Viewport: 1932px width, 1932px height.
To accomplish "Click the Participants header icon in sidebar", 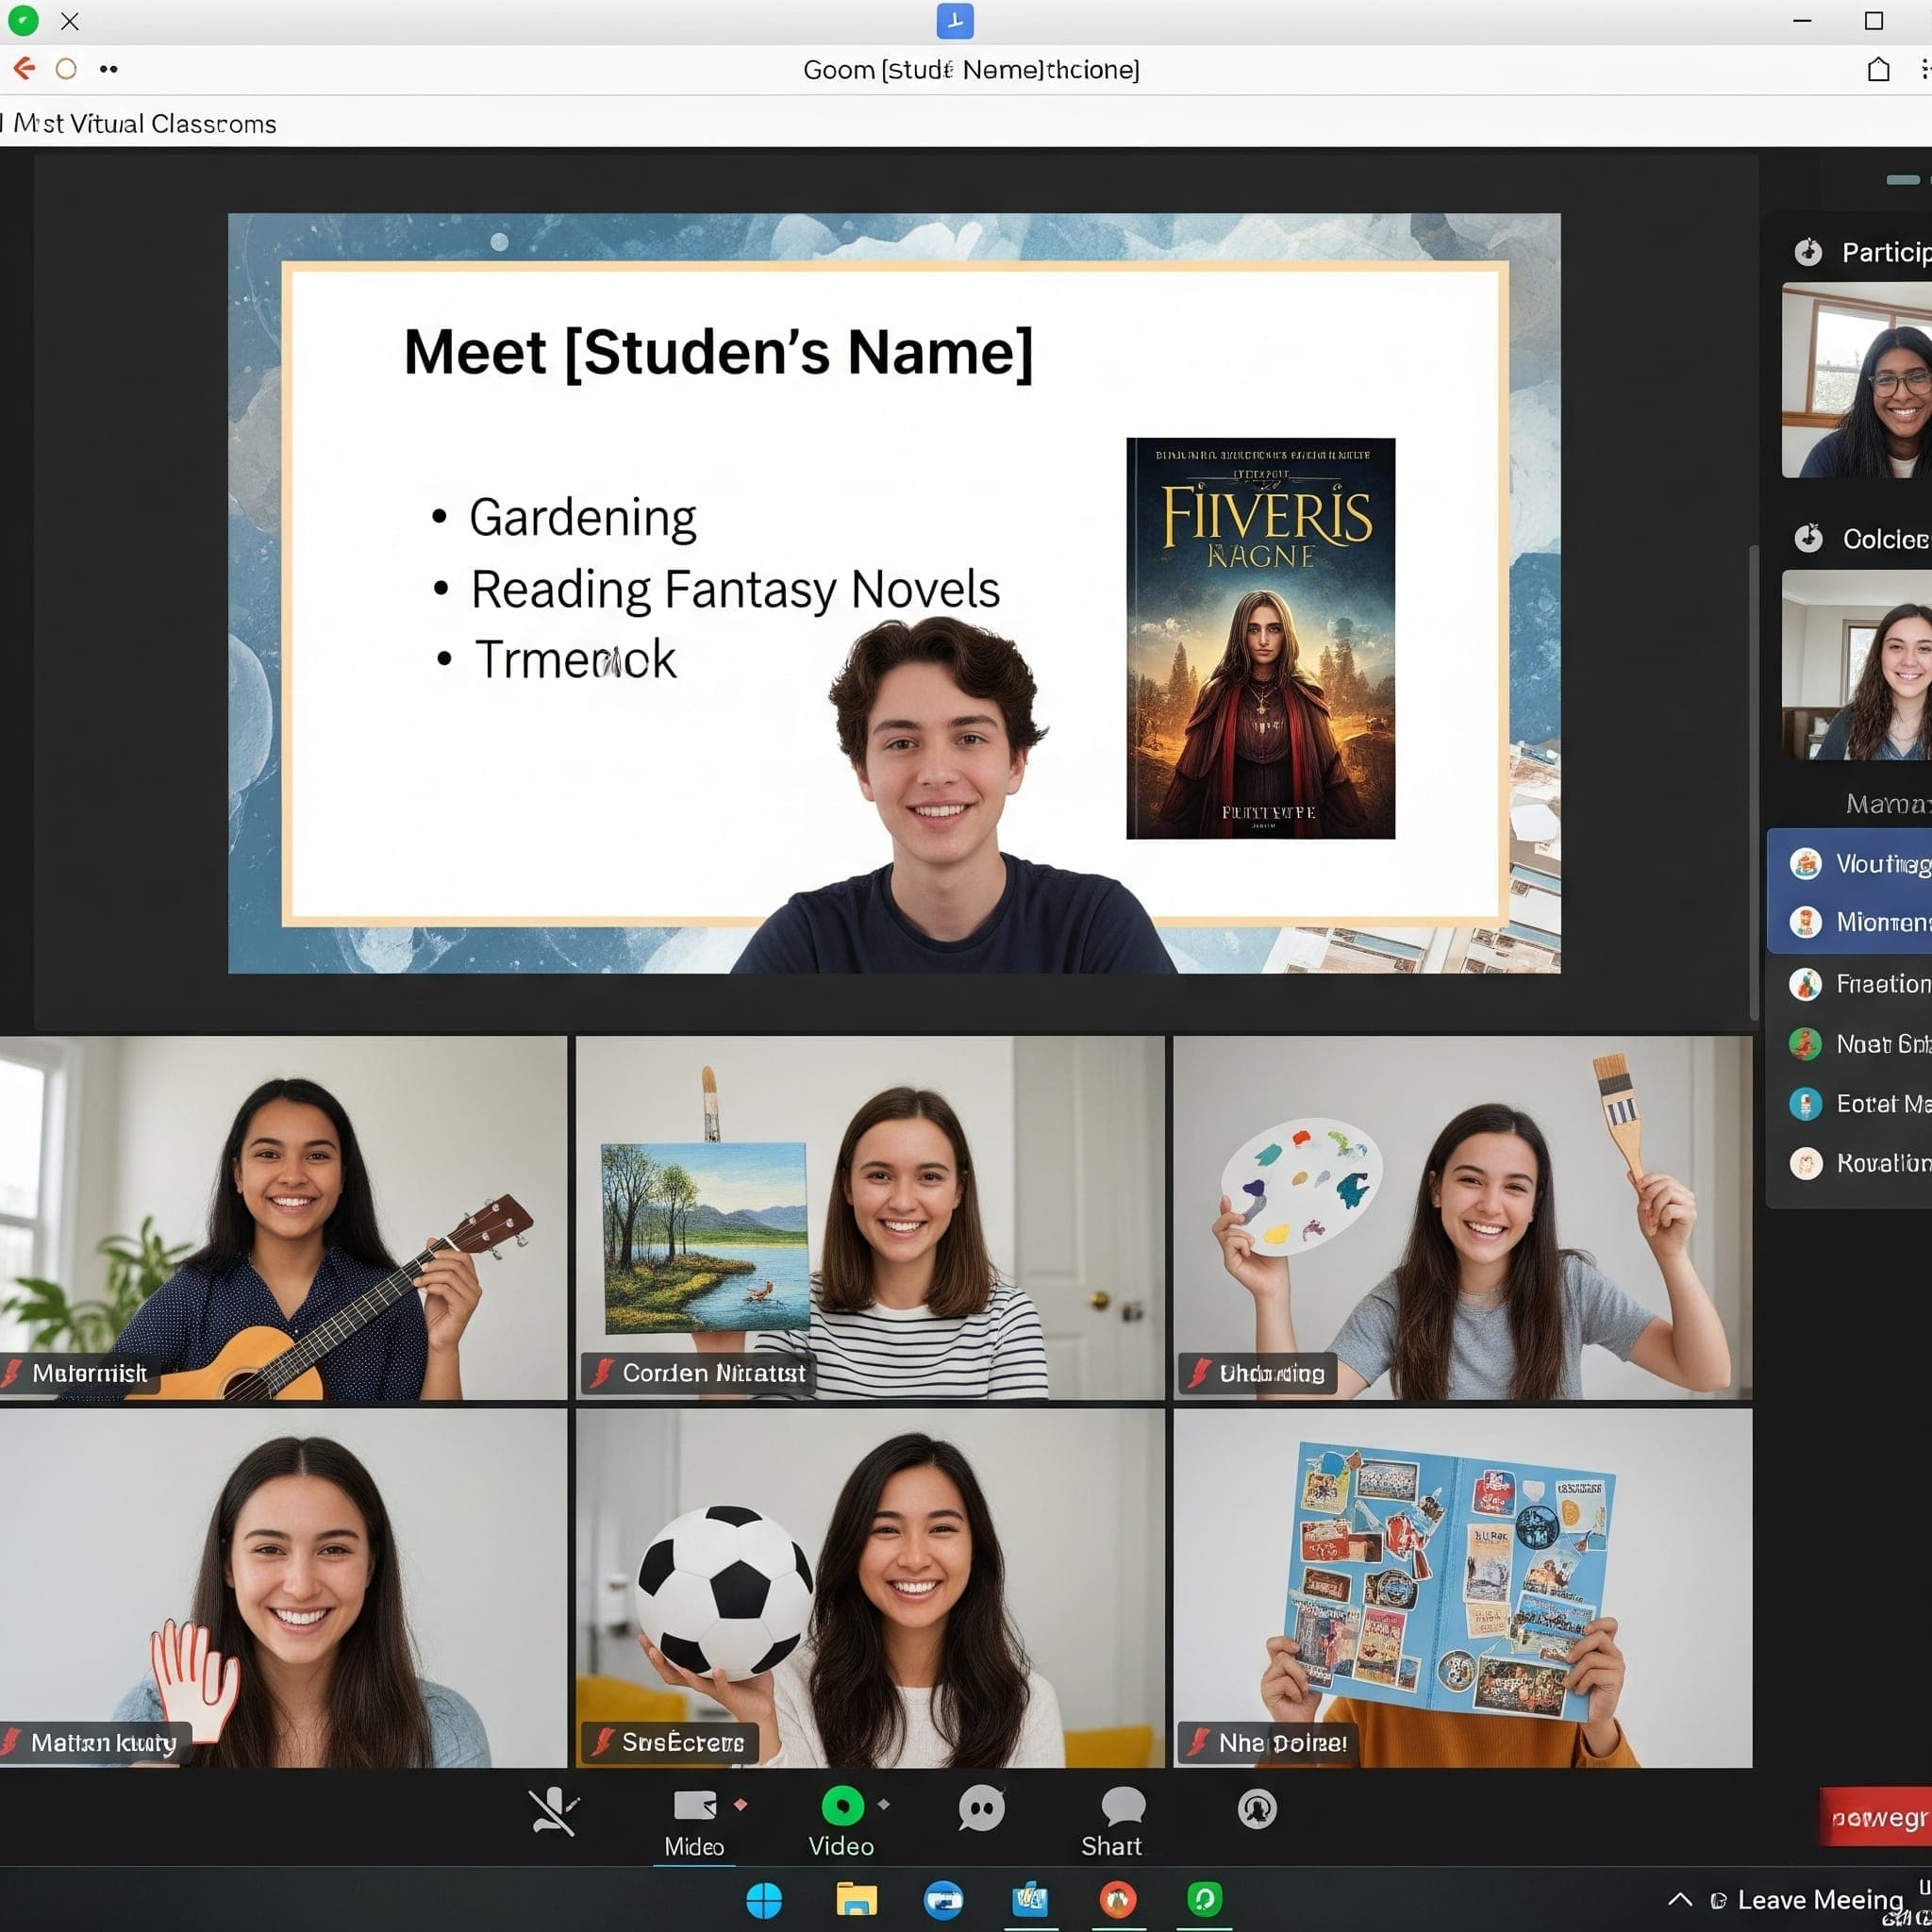I will click(x=1809, y=253).
